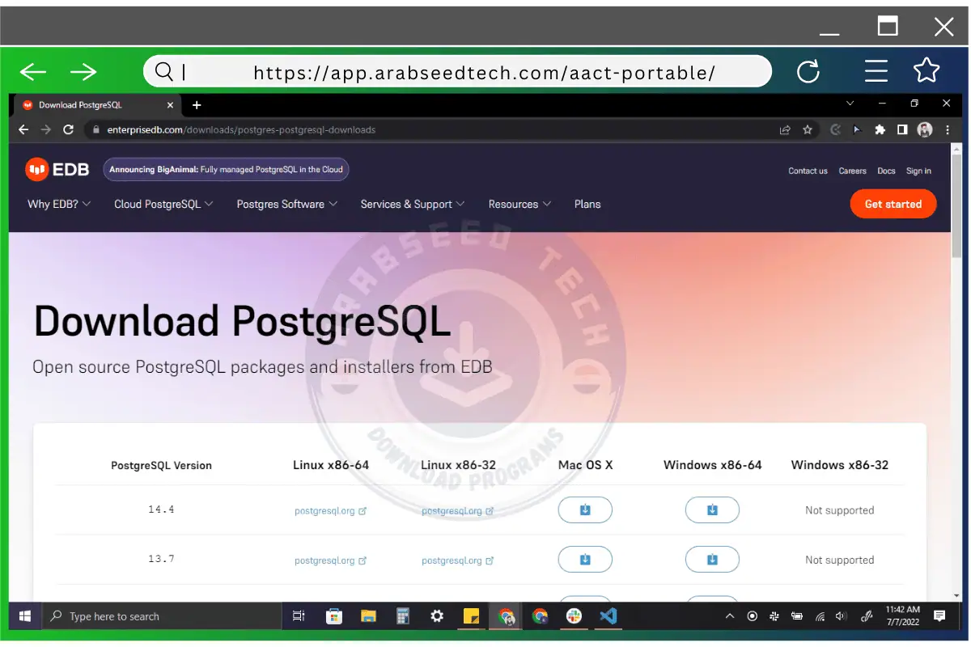Expand hidden icons in the system tray

click(x=730, y=615)
